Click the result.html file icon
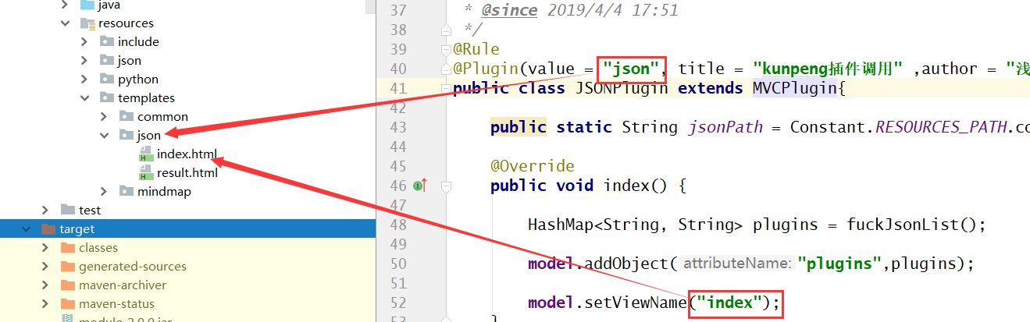 point(145,173)
